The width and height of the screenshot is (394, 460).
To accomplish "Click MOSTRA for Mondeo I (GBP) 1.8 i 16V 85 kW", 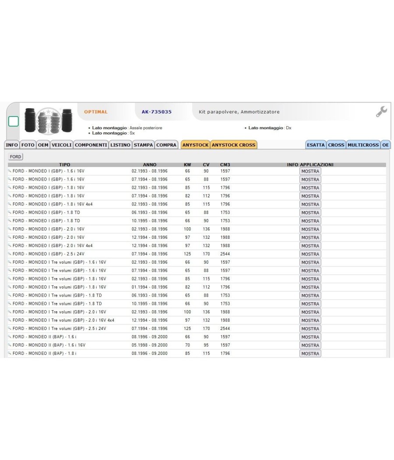I will (310, 188).
